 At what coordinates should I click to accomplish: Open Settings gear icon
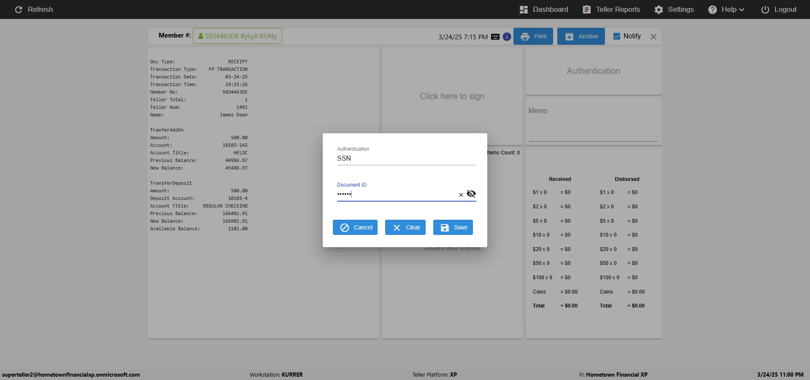(659, 9)
